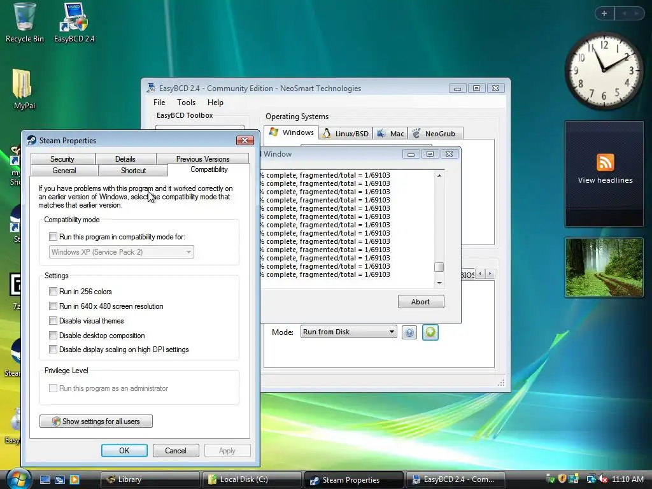
Task: Click the green add entry button in EasyBCD
Action: [x=430, y=332]
